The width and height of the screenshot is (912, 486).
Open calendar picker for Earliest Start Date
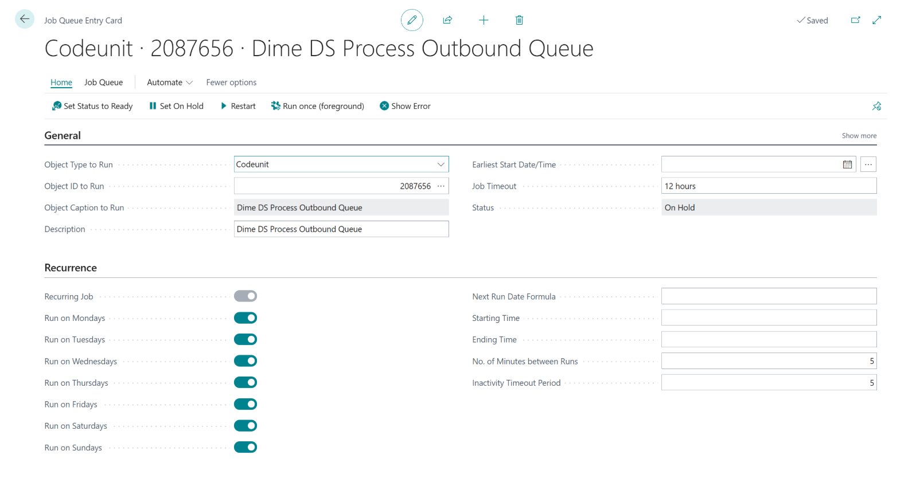[847, 164]
